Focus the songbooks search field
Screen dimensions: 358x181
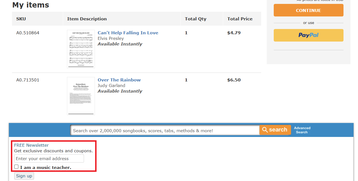[x=165, y=130]
